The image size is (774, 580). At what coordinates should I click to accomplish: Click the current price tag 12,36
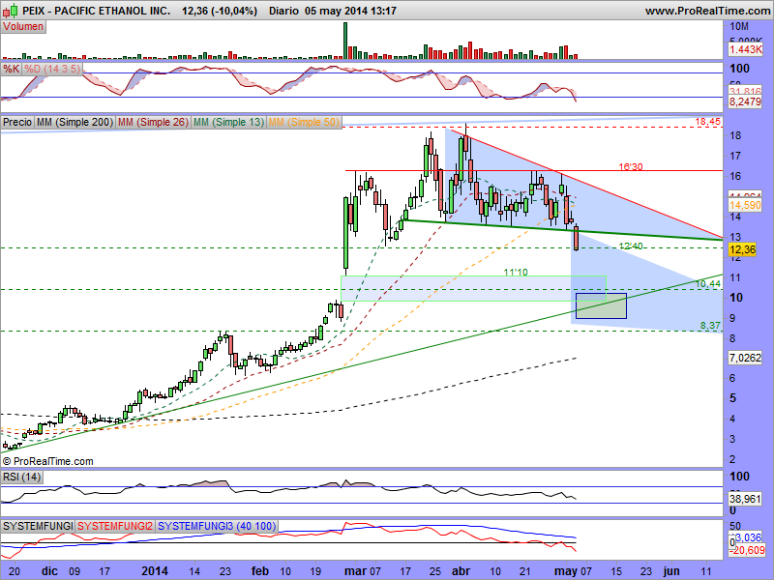(742, 249)
